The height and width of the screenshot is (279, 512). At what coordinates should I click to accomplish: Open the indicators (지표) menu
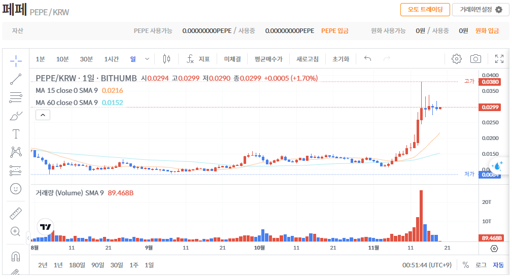[198, 59]
